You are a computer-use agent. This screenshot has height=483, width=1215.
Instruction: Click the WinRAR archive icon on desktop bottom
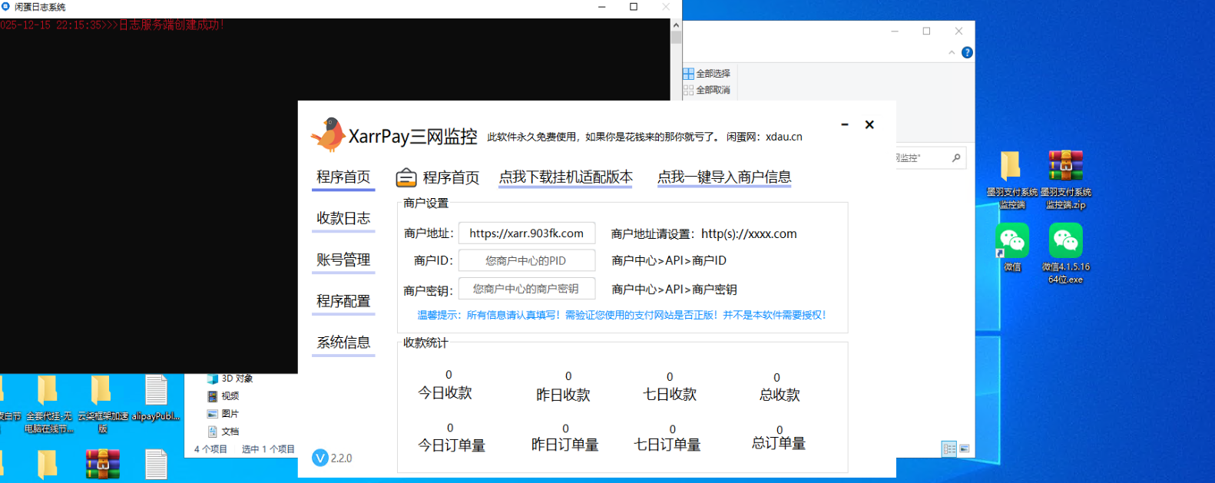coord(103,465)
